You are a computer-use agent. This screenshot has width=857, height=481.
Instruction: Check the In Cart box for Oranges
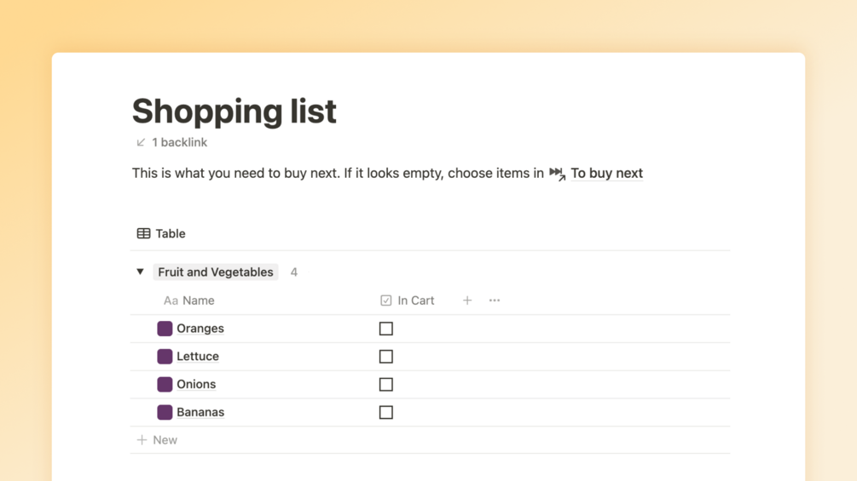point(386,329)
